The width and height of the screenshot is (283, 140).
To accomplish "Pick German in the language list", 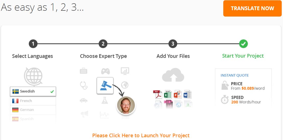I will click(x=33, y=110).
